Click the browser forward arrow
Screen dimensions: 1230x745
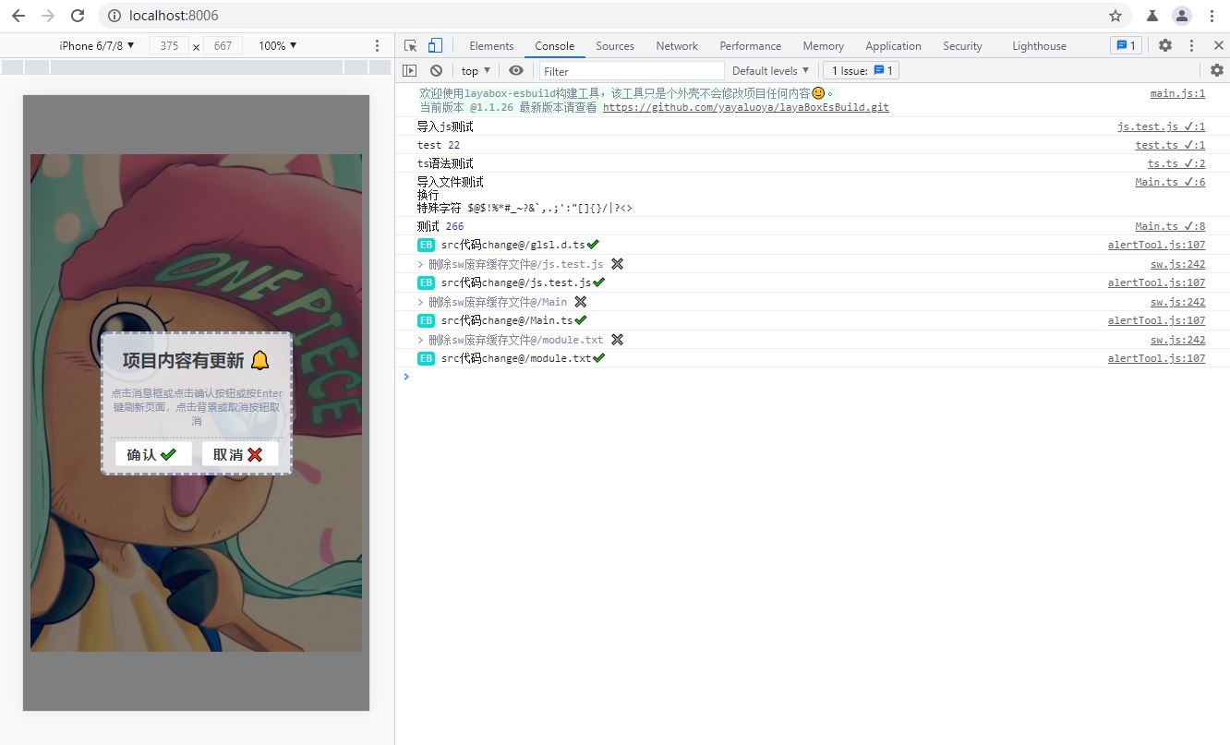coord(48,16)
